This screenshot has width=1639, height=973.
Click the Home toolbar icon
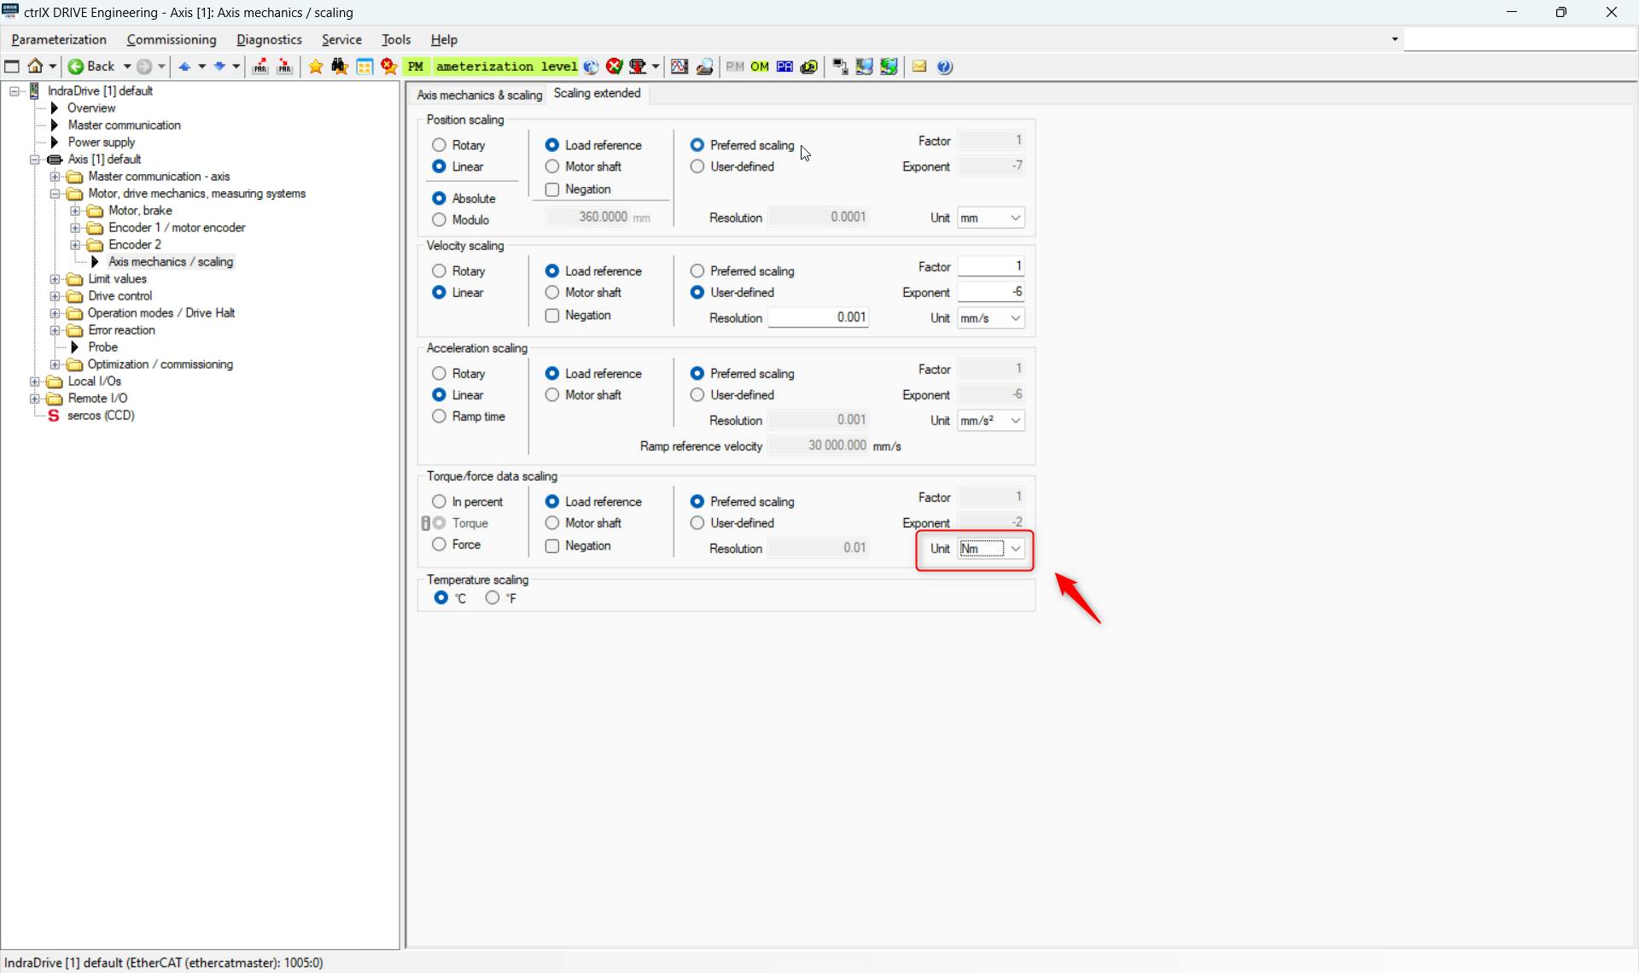point(35,67)
